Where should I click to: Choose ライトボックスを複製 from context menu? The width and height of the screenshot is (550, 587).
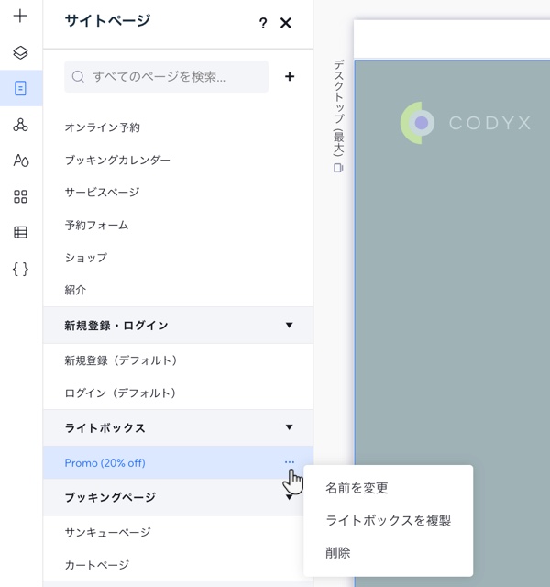388,520
